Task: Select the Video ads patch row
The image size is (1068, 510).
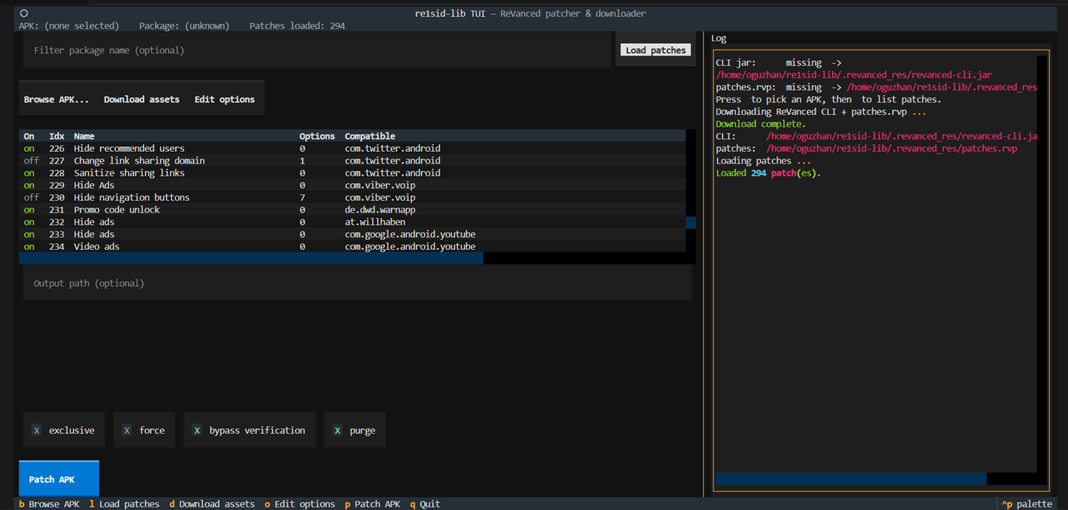Action: coord(353,247)
